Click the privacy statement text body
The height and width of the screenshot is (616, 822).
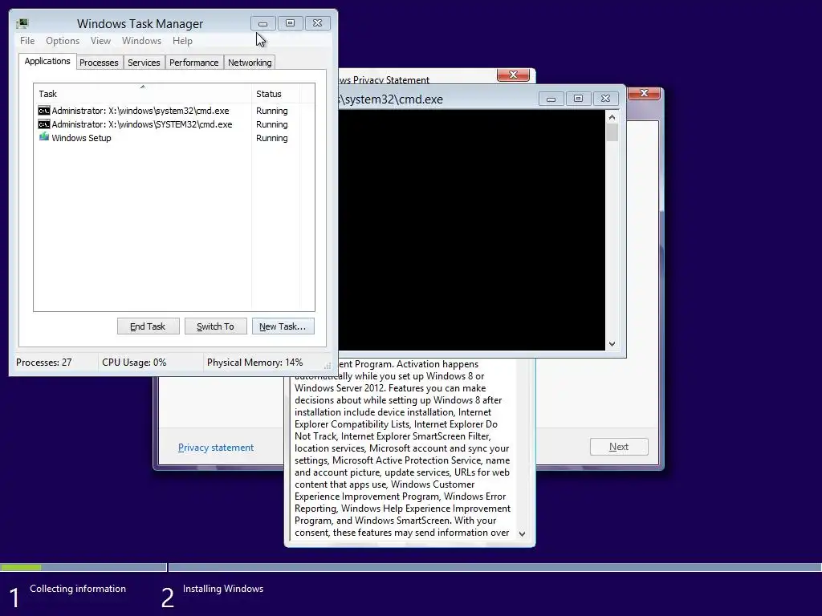pyautogui.click(x=403, y=448)
